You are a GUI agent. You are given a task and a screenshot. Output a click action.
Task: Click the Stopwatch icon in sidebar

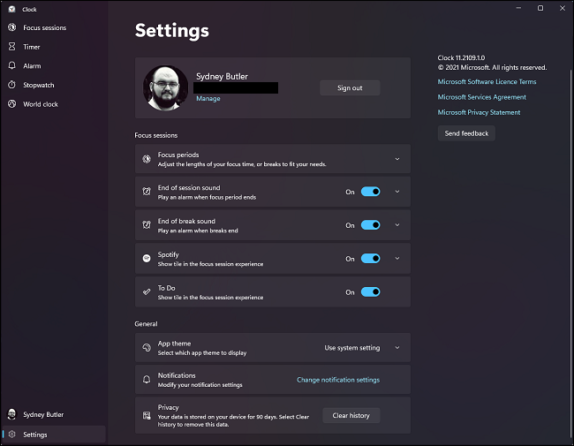click(11, 85)
